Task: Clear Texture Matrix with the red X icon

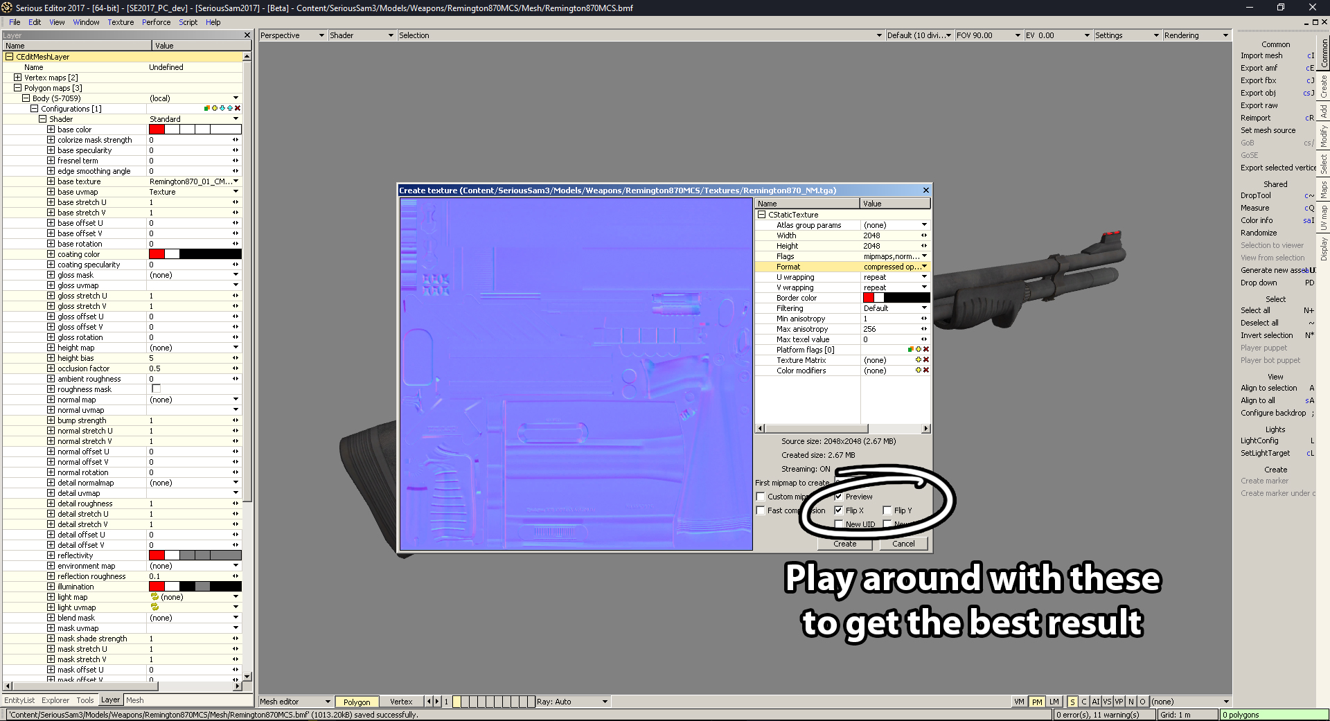Action: [926, 360]
